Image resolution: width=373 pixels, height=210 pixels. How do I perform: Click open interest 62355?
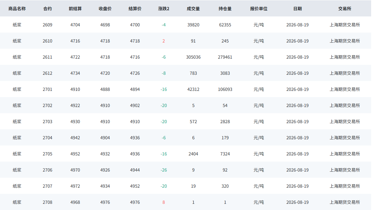pos(225,25)
